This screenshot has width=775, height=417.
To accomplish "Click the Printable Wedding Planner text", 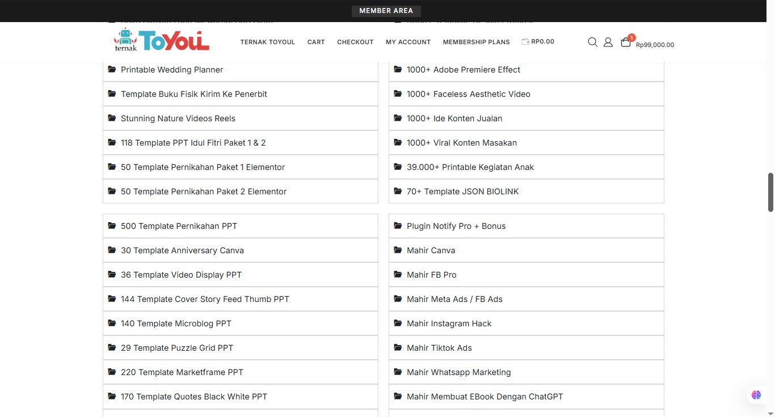I will coord(172,70).
